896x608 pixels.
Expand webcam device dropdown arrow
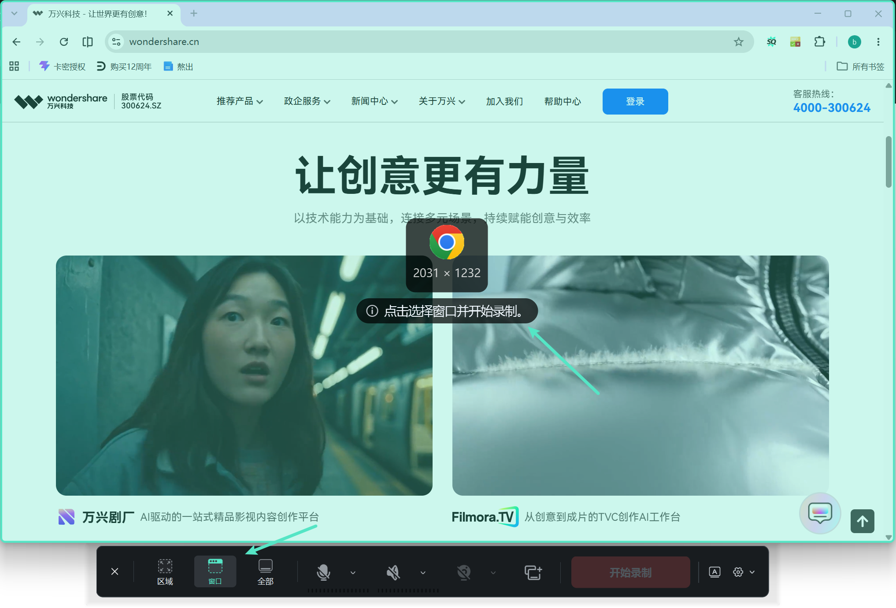click(493, 573)
